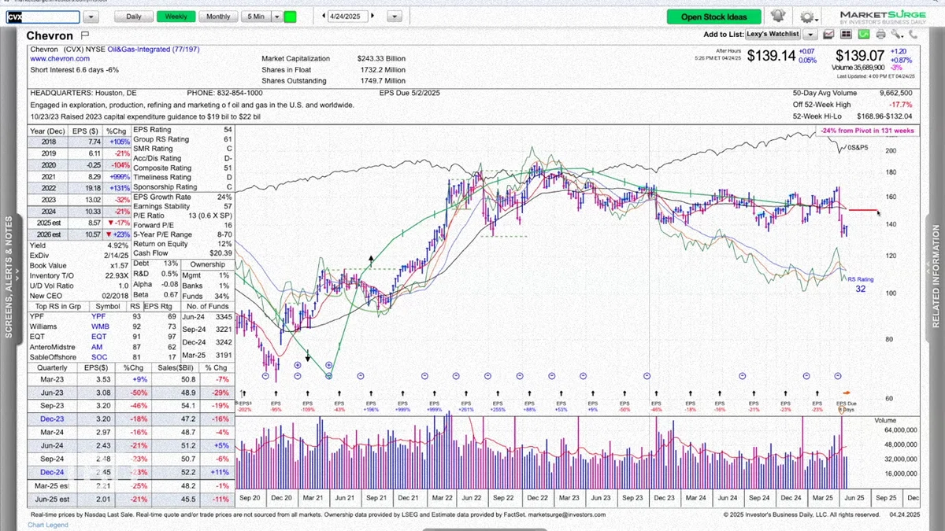
Task: Click the print chart icon
Action: pyautogui.click(x=880, y=35)
